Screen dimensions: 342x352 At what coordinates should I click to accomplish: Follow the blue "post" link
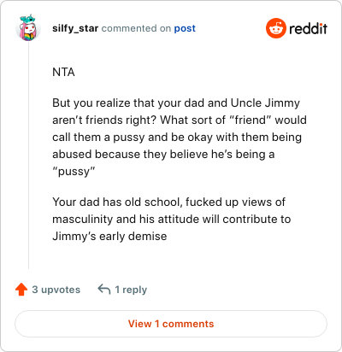[x=185, y=28]
